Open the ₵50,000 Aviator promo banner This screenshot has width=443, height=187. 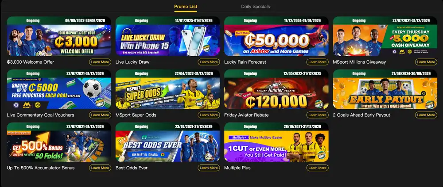point(276,40)
